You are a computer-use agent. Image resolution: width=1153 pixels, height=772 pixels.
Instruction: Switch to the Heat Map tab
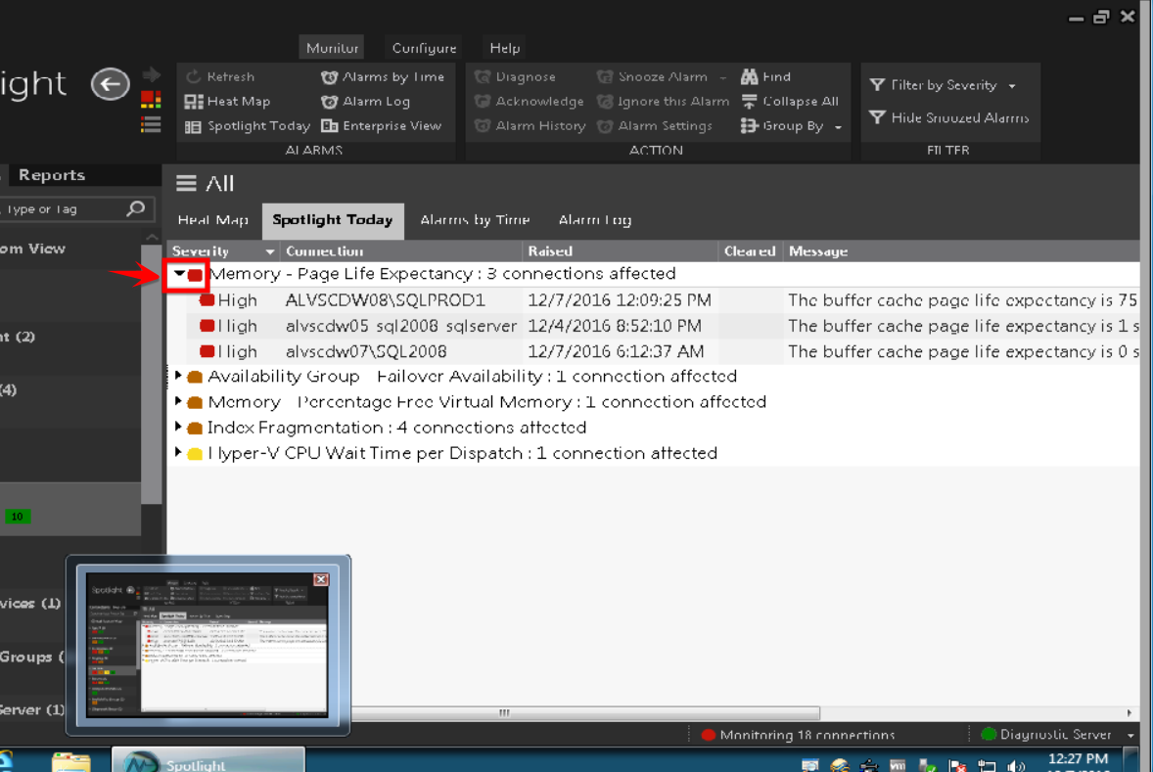[x=213, y=220]
